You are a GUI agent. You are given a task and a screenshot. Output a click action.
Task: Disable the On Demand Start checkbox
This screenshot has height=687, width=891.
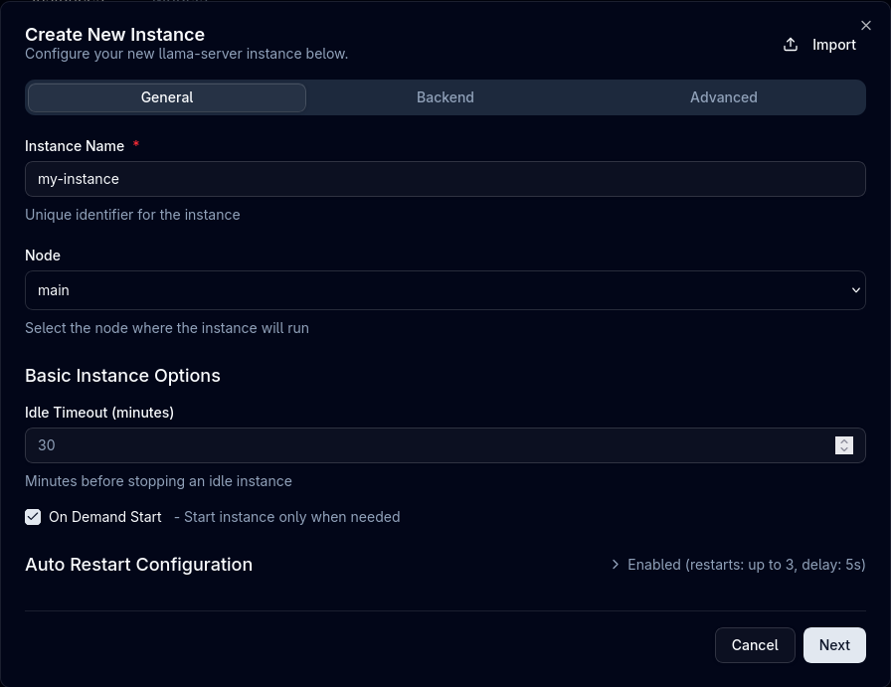33,517
